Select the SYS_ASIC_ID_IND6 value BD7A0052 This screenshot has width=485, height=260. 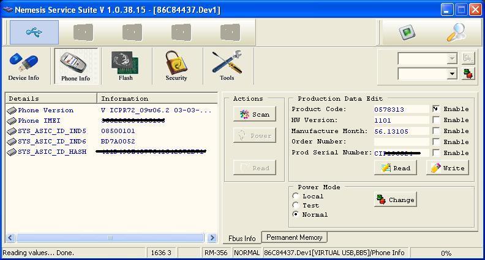click(118, 142)
